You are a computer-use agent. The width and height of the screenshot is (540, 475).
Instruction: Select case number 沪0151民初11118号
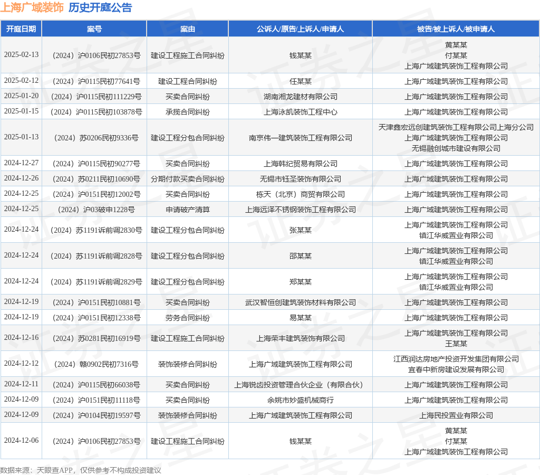(97, 400)
